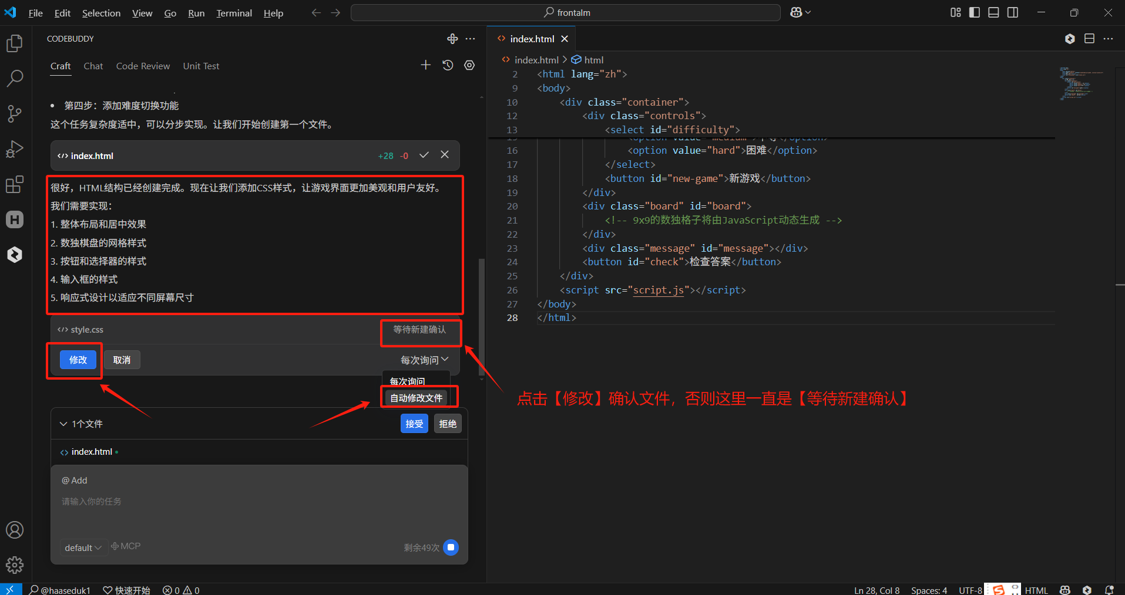The height and width of the screenshot is (595, 1125).
Task: Open the CodeBuddy panel icon in activity bar
Action: [15, 255]
